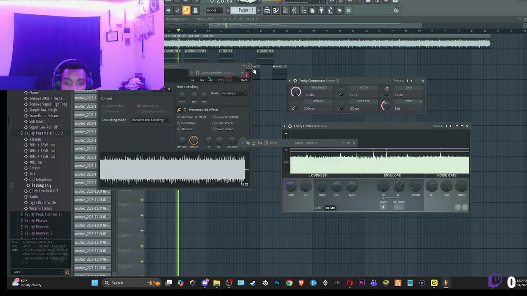This screenshot has height=296, width=527.
Task: Go to next preset in Fruity Compressor
Action: [411, 81]
